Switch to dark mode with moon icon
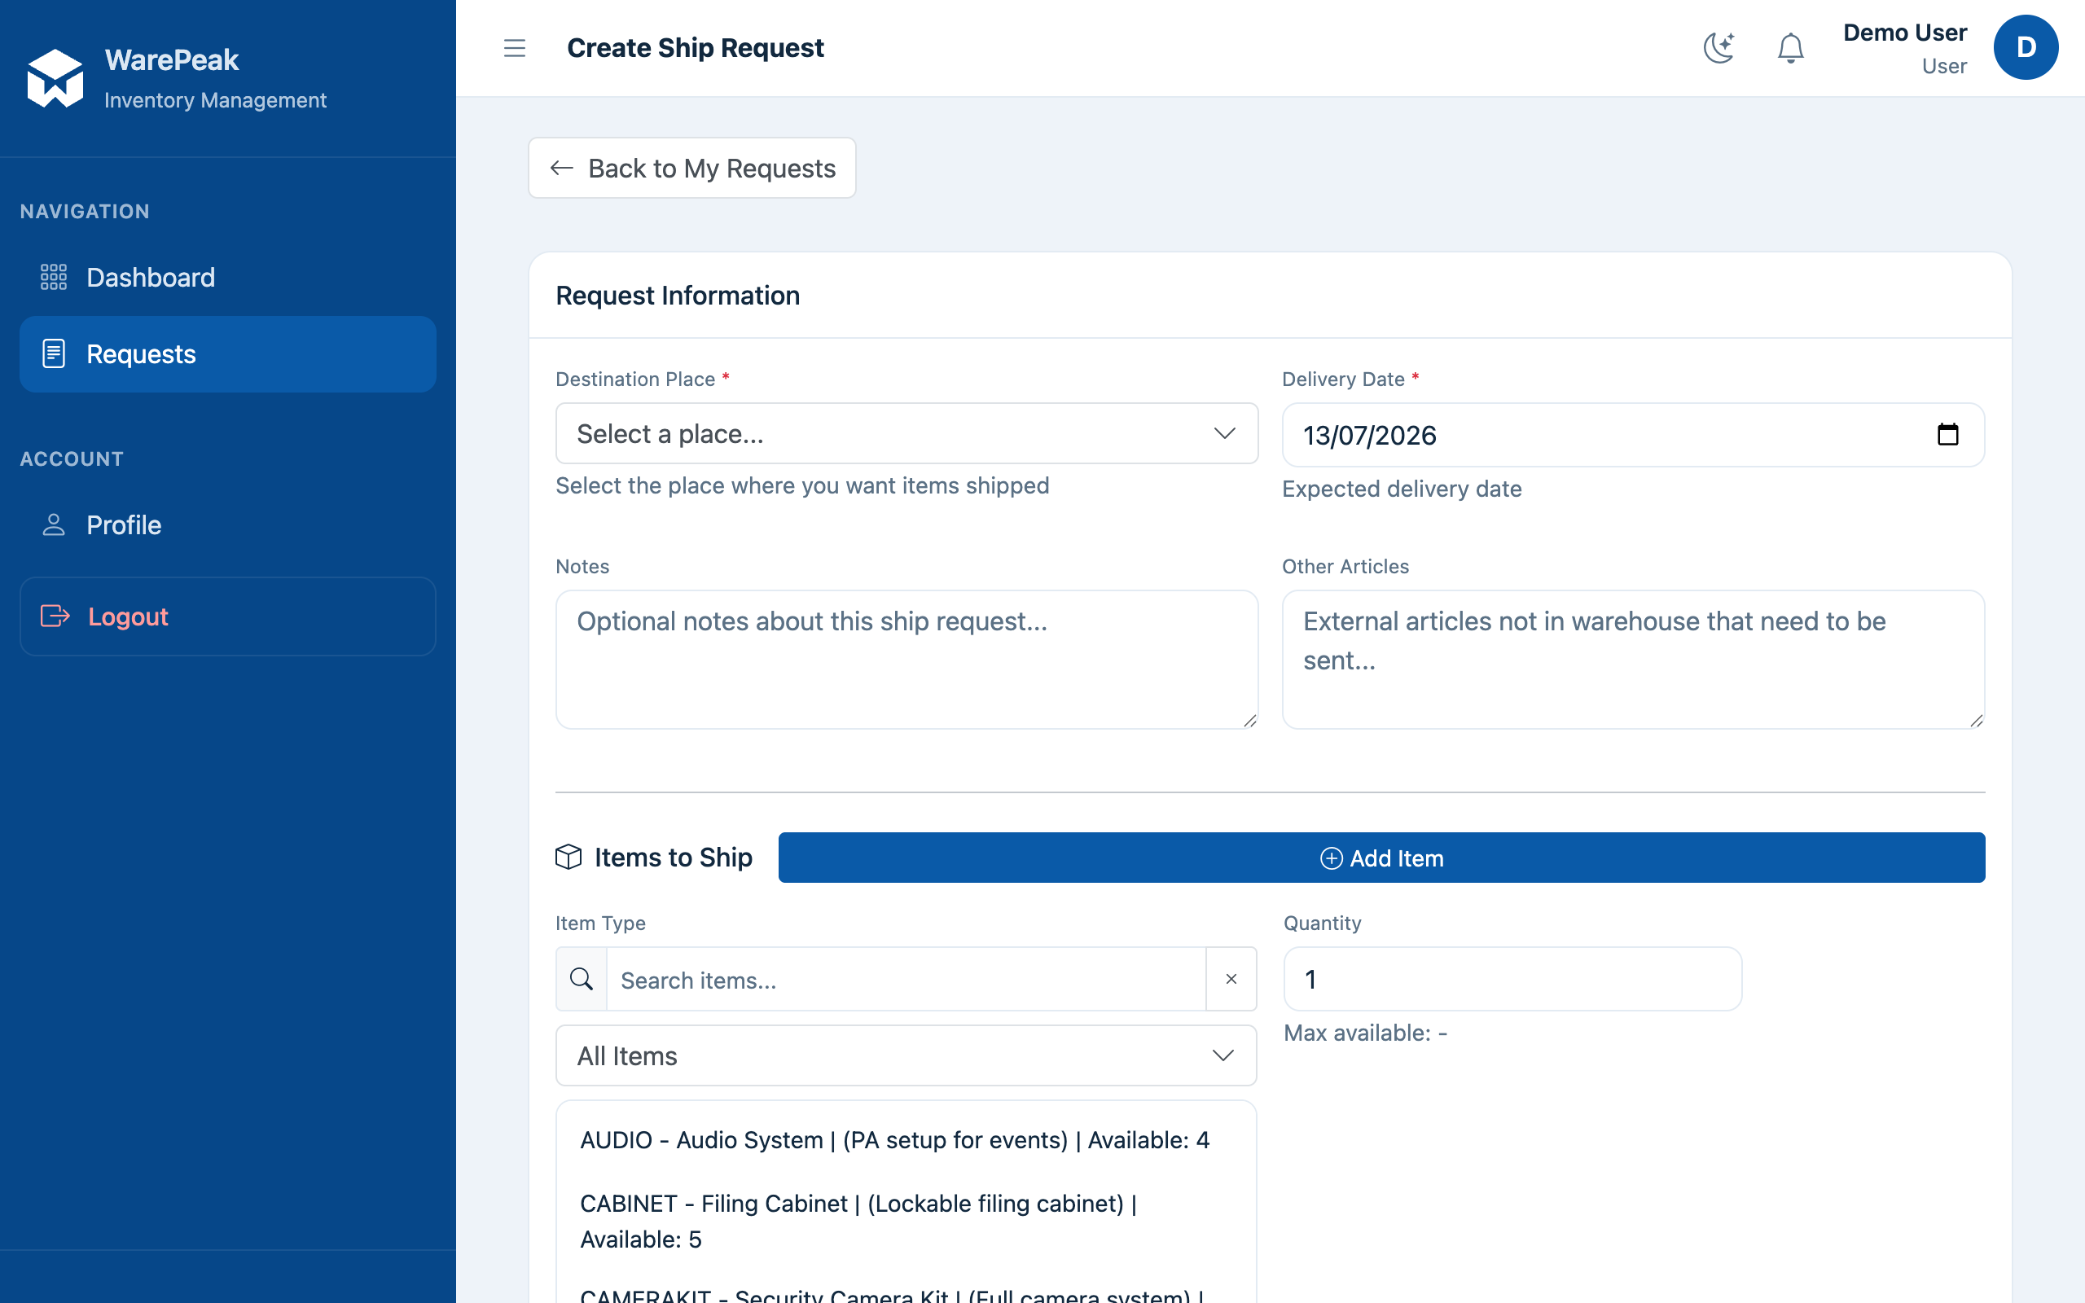Image resolution: width=2085 pixels, height=1303 pixels. (x=1718, y=48)
